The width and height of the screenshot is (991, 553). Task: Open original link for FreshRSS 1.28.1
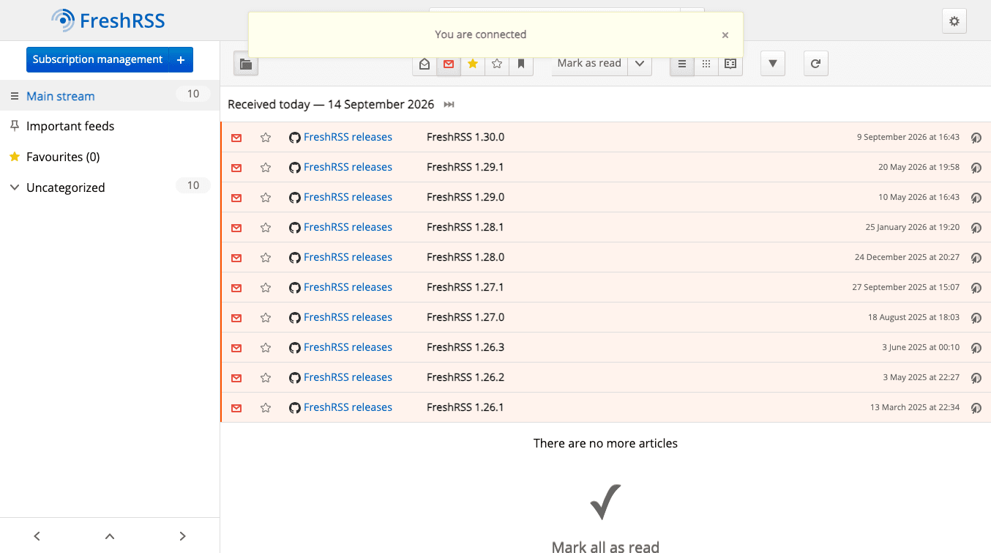click(976, 228)
